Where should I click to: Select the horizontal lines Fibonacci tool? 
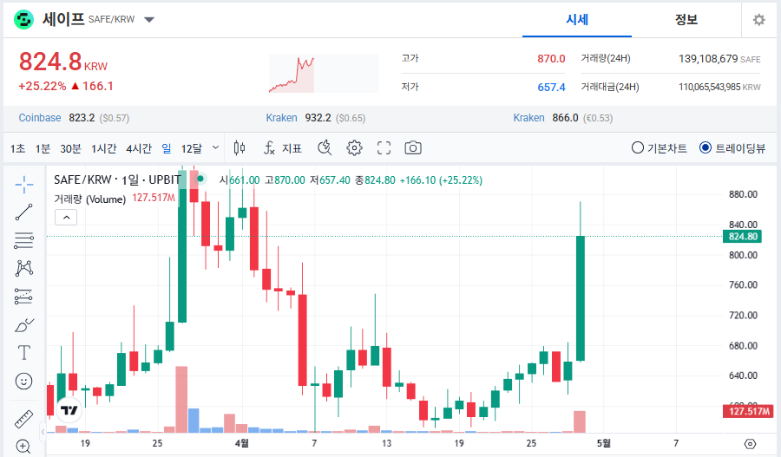coord(24,240)
